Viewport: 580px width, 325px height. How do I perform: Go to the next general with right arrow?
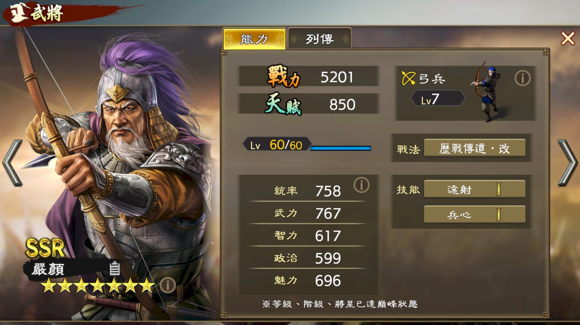point(567,162)
